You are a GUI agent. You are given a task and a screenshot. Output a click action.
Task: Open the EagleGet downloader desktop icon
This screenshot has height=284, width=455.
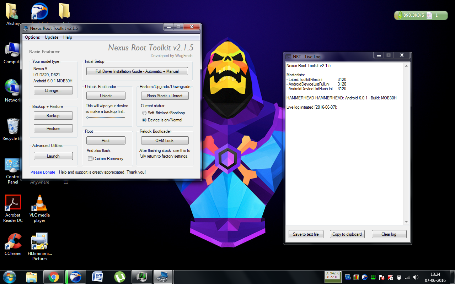tap(39, 12)
